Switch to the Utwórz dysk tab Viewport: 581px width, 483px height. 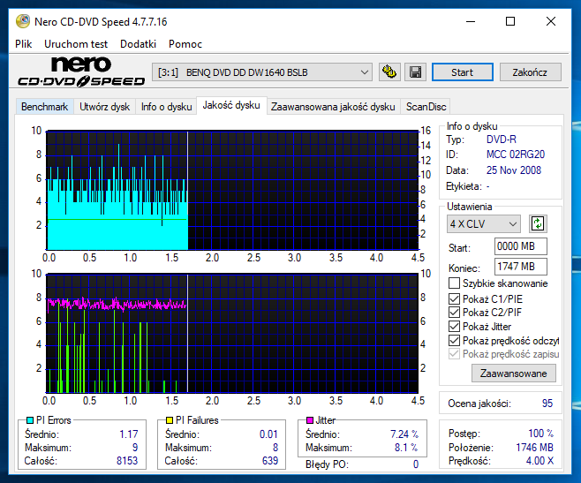104,107
